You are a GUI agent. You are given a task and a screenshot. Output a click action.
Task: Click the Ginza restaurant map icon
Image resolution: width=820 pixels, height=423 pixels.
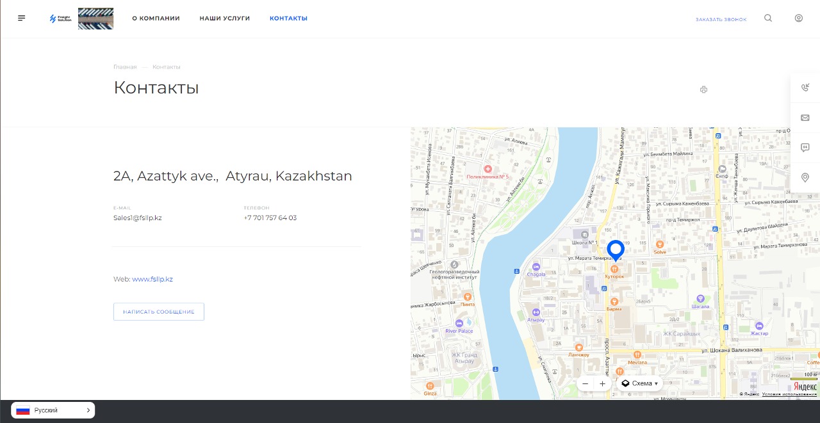pos(430,386)
